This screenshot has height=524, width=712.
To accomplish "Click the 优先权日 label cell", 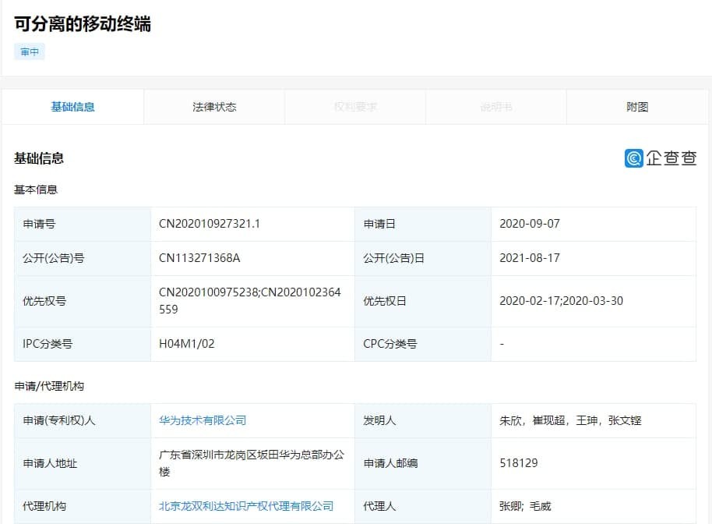I will [423, 301].
